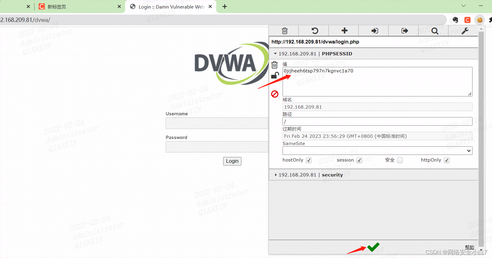Click the 域名 domain field
Image resolution: width=492 pixels, height=258 pixels.
click(x=378, y=107)
